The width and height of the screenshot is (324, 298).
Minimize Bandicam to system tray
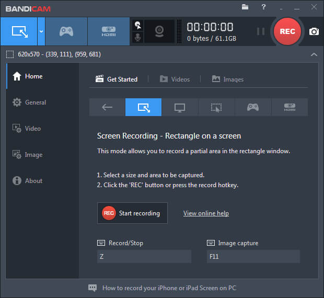pyautogui.click(x=281, y=9)
